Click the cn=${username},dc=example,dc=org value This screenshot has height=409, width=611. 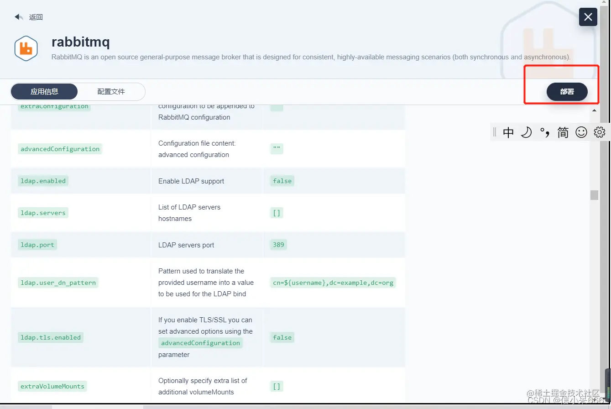click(x=333, y=283)
